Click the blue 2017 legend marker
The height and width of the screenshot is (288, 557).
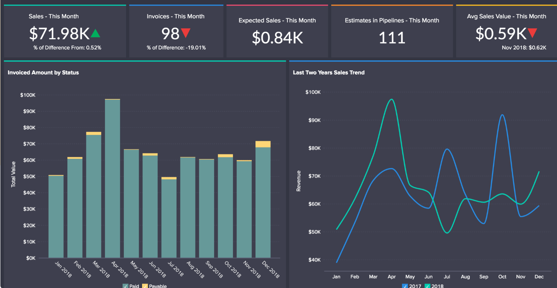click(405, 285)
